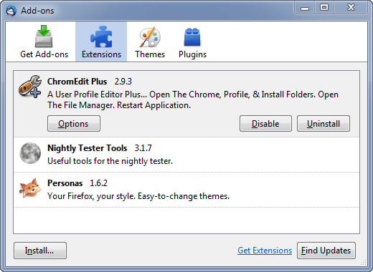Viewport: 373px width, 272px height.
Task: Uninstall the ChromEdit Plus extension
Action: coord(324,124)
